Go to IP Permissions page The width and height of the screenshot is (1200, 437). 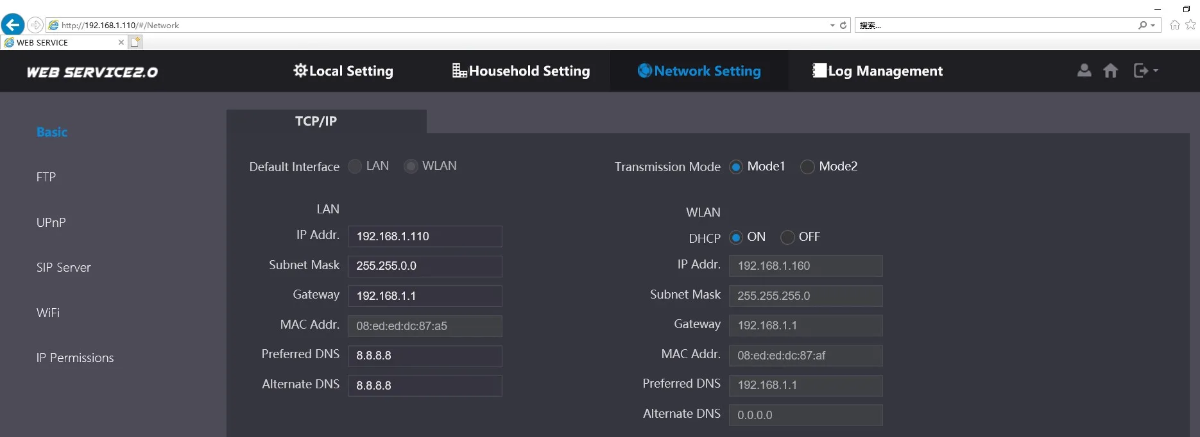[x=75, y=358]
